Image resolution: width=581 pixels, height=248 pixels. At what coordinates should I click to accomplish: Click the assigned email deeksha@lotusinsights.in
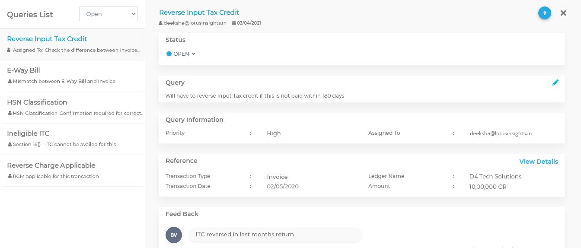pyautogui.click(x=501, y=134)
